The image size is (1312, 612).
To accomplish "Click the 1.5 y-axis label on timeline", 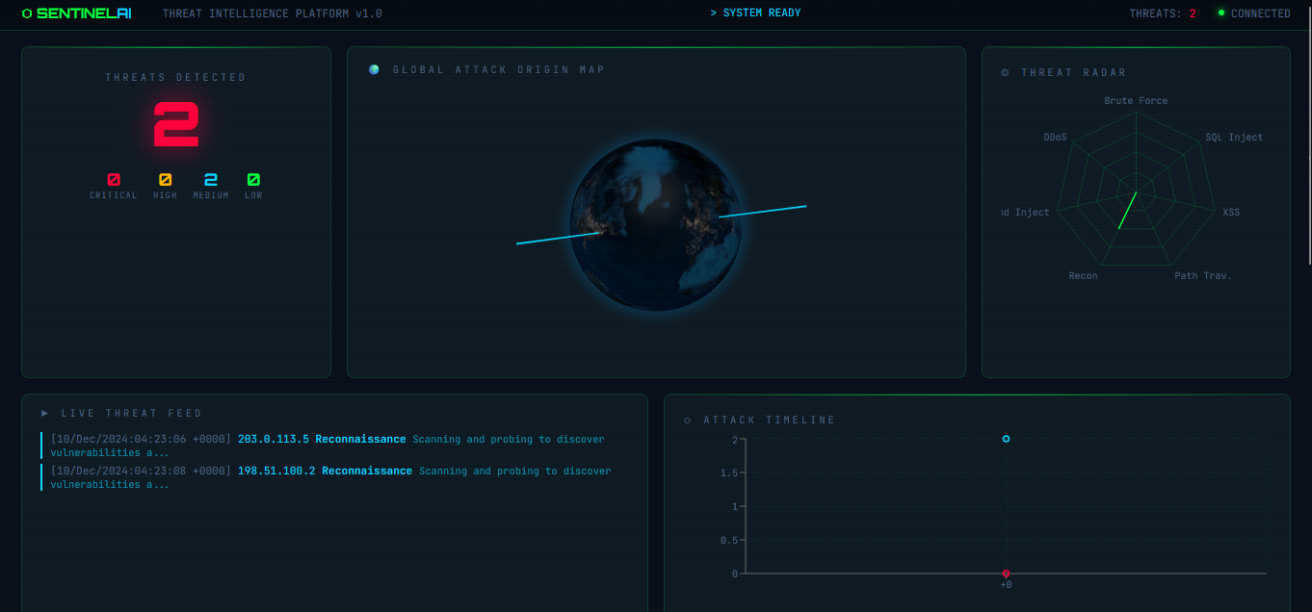I will (728, 472).
